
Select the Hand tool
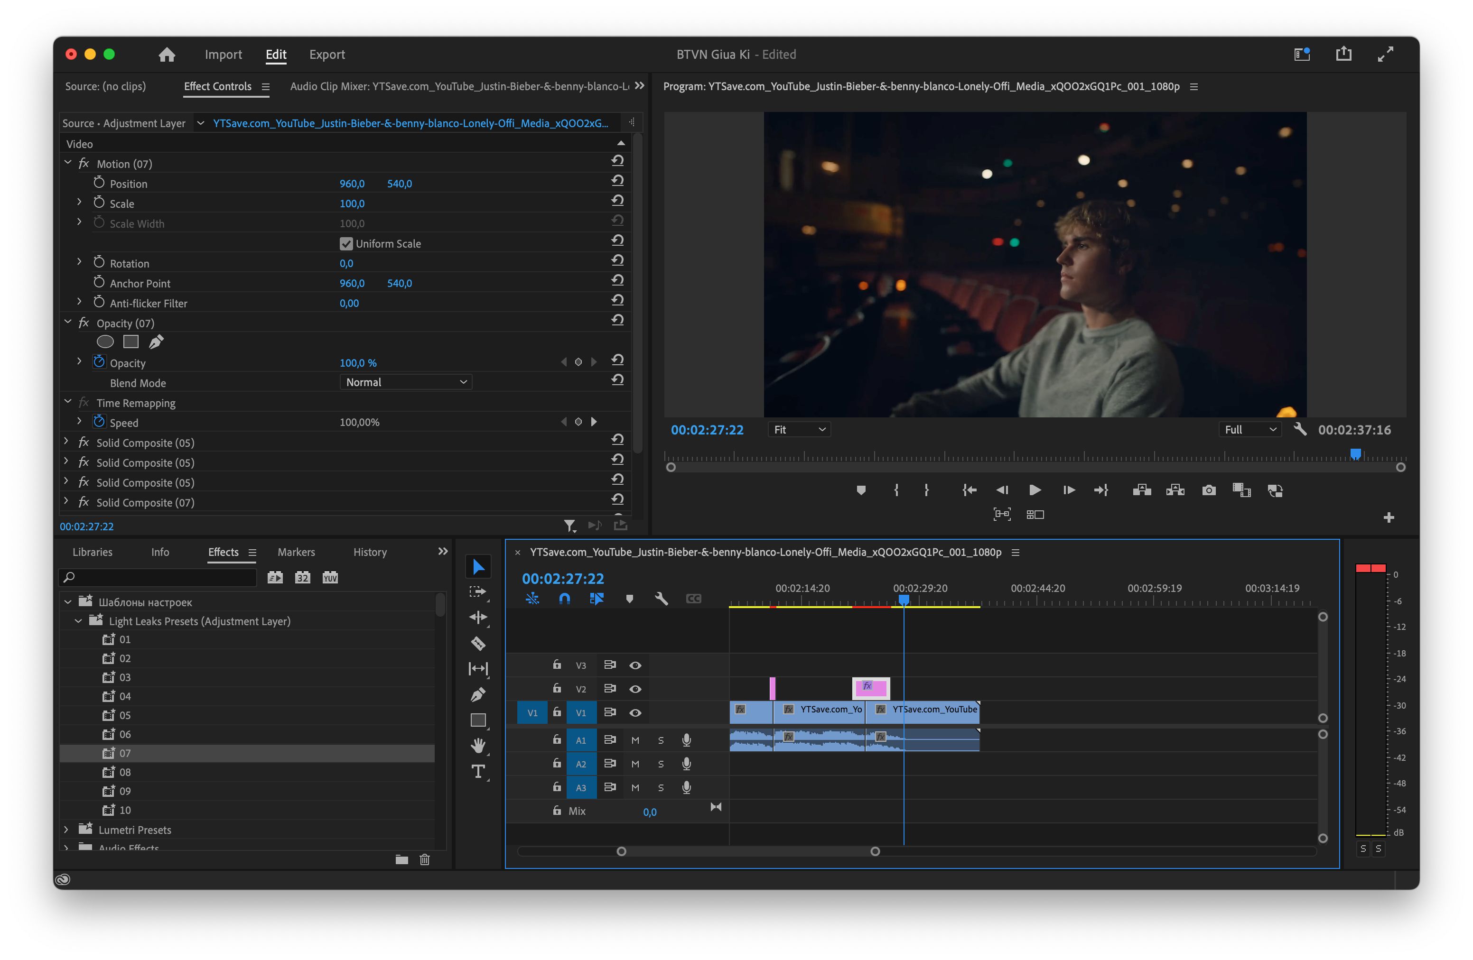tap(478, 745)
